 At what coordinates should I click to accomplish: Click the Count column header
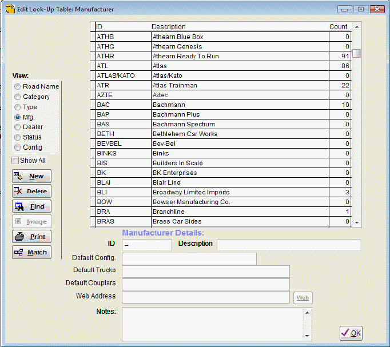coord(340,27)
